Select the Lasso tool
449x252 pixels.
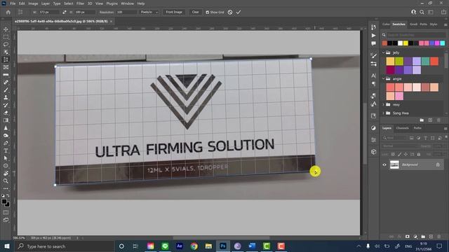coord(6,45)
